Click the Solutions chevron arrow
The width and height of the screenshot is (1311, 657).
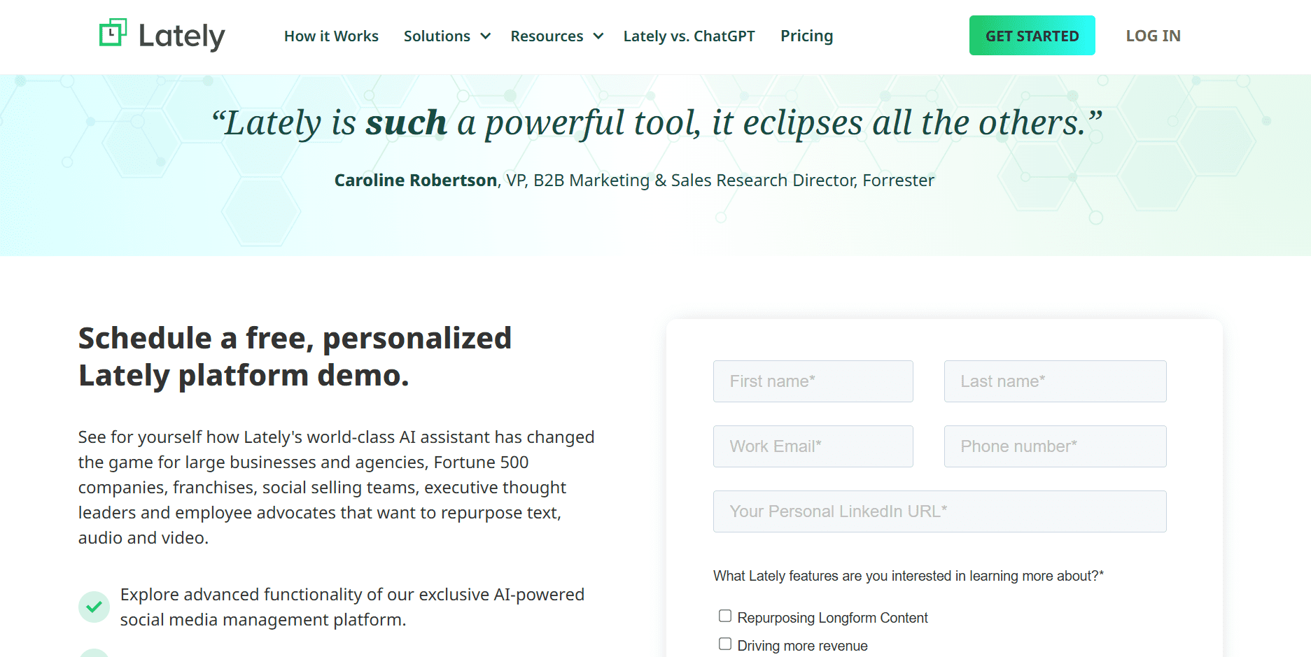tap(485, 36)
